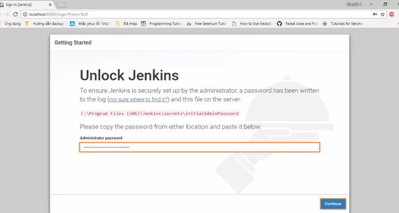This screenshot has height=213, width=399.
Task: Open the Đã nhập bookmarks folder
Action: coord(126,24)
